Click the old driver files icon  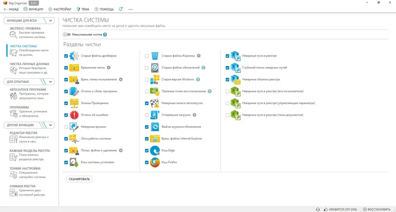[x=74, y=56]
